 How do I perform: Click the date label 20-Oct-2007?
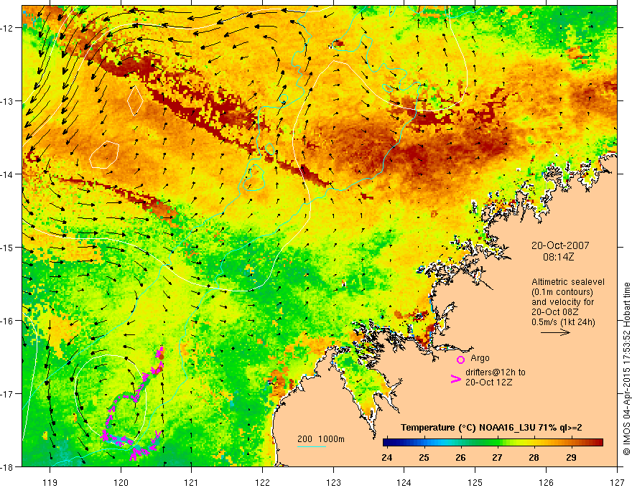[560, 245]
